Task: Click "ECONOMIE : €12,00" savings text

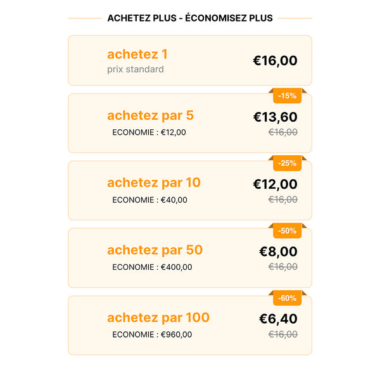Action: (x=149, y=132)
